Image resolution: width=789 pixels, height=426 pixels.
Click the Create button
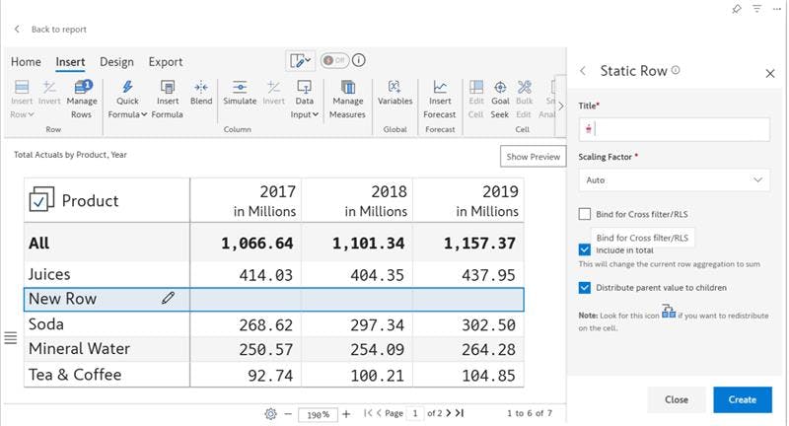743,399
